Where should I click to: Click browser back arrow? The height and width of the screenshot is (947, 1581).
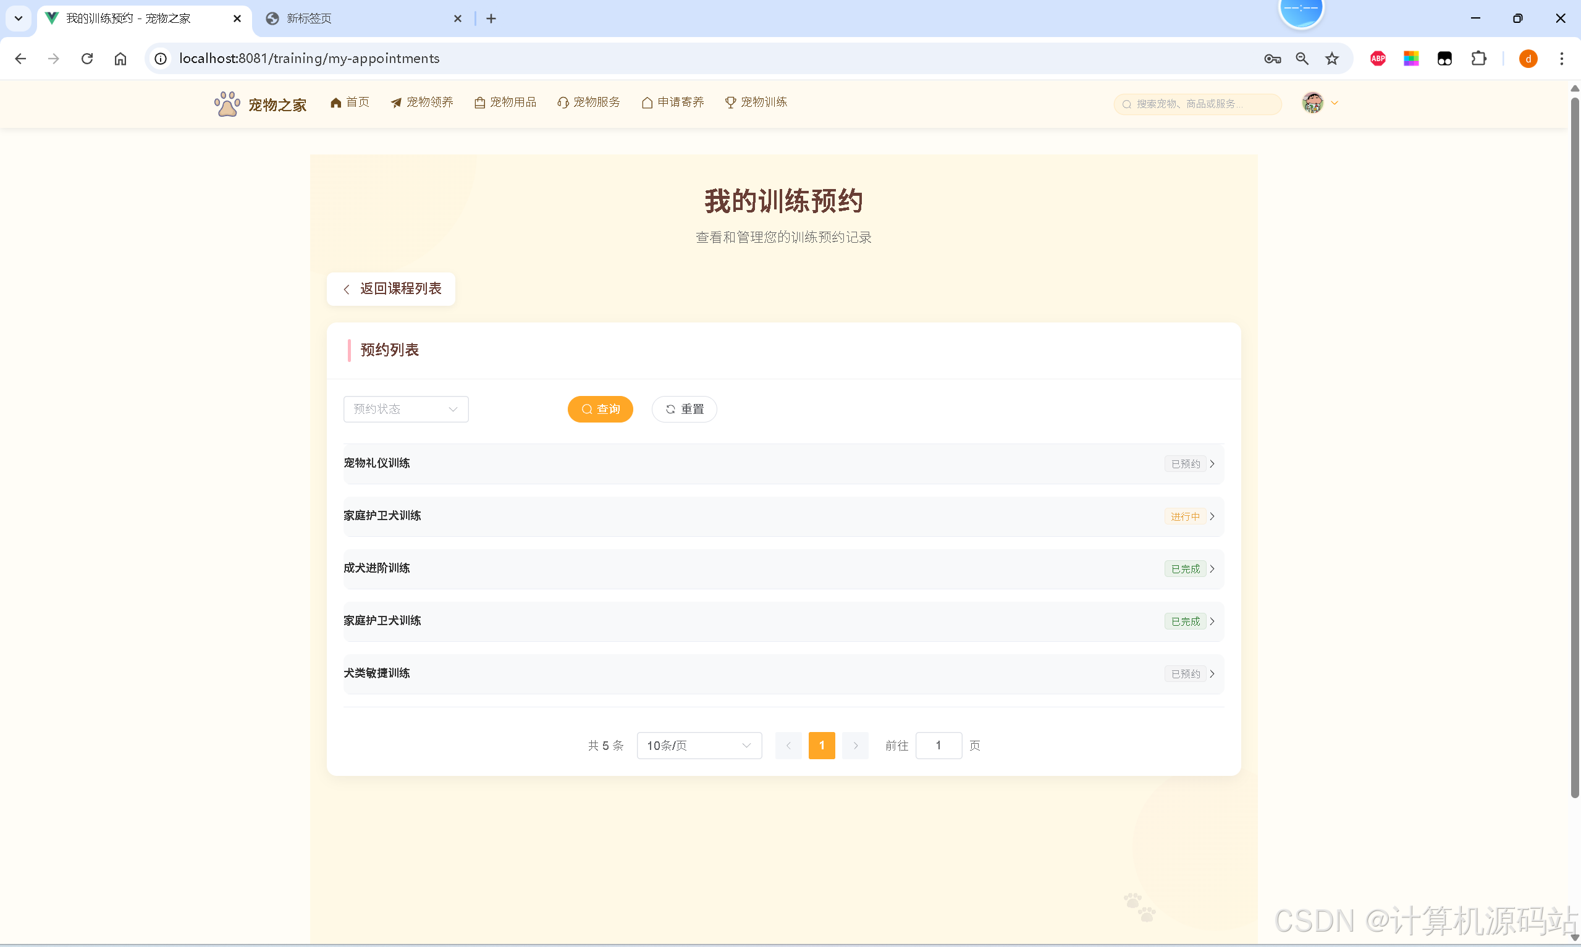pyautogui.click(x=20, y=59)
